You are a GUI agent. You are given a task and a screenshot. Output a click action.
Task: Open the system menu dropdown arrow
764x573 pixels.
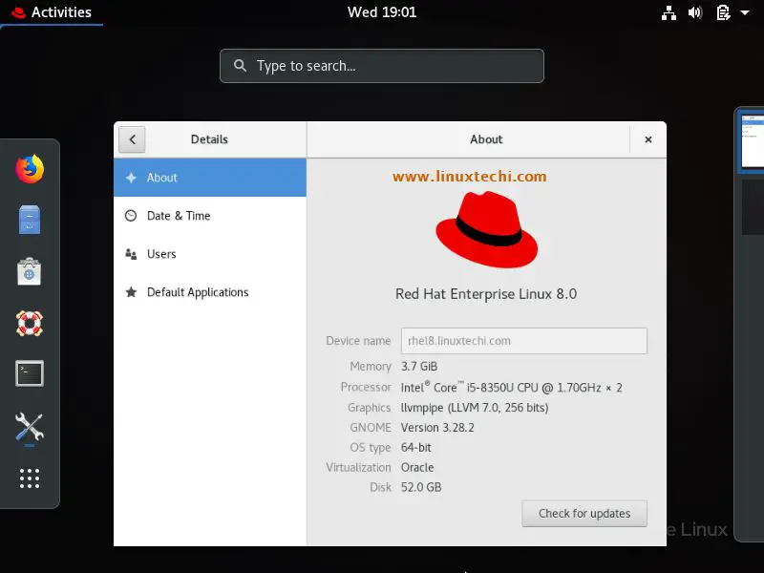pos(745,12)
